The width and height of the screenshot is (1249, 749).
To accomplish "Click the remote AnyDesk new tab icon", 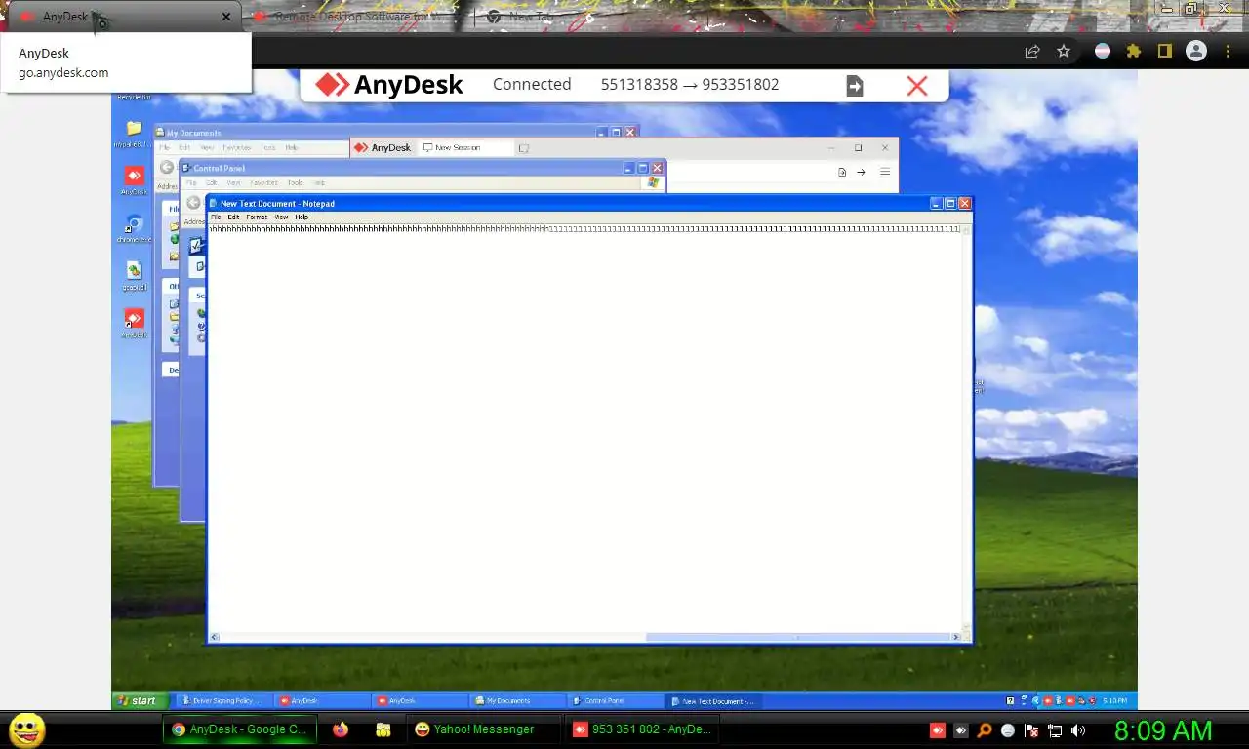I will (x=524, y=148).
